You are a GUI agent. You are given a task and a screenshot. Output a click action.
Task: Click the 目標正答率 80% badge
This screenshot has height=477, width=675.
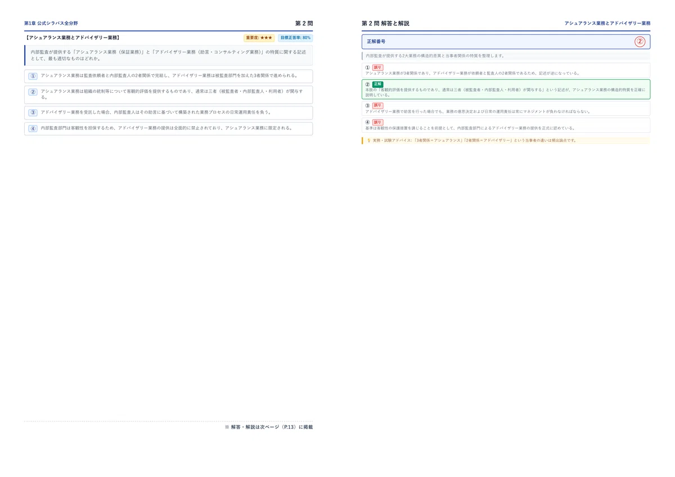pyautogui.click(x=295, y=38)
